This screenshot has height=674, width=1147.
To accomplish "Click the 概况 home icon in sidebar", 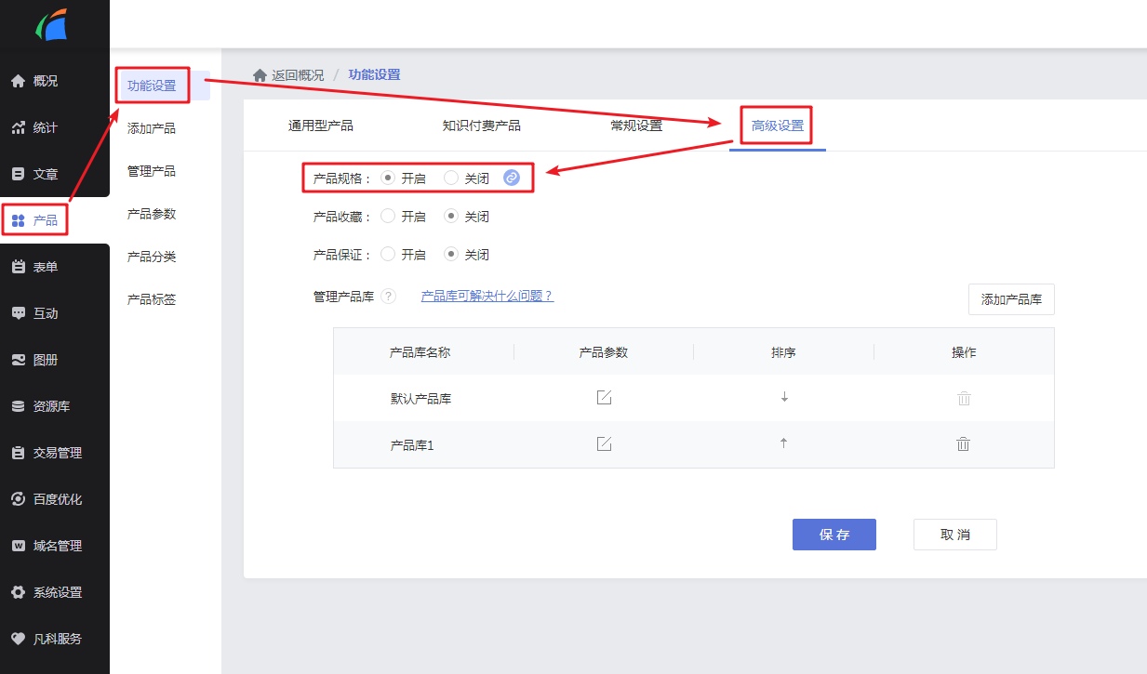I will [x=18, y=81].
